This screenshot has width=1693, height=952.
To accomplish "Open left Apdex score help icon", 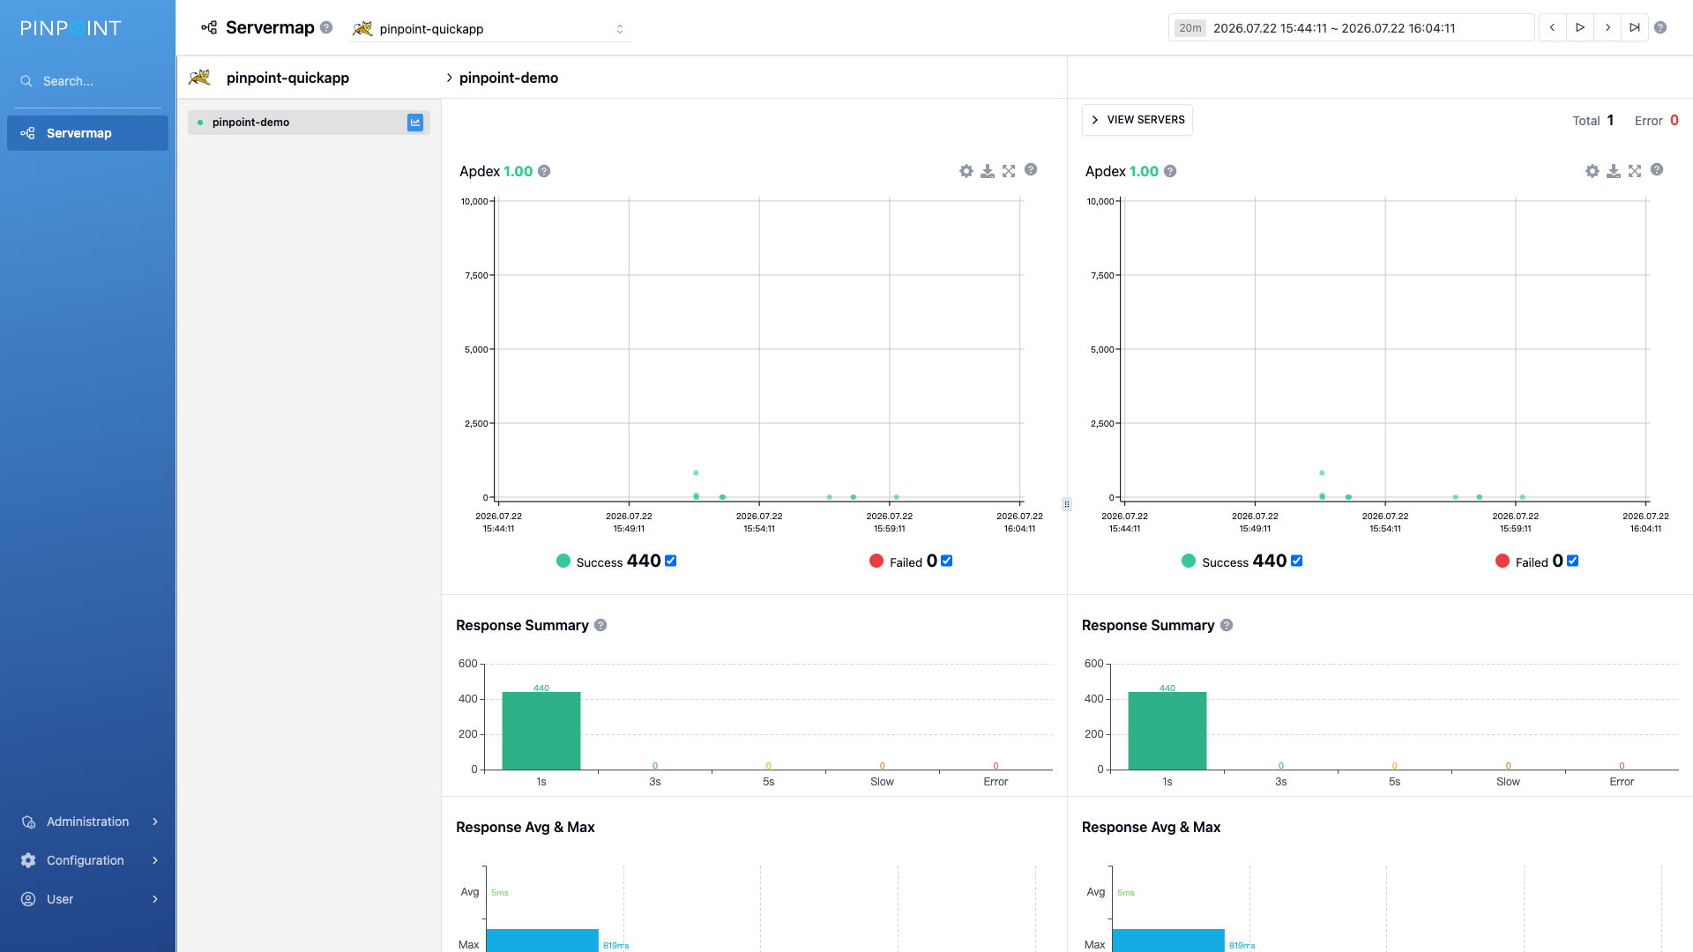I will click(x=544, y=171).
